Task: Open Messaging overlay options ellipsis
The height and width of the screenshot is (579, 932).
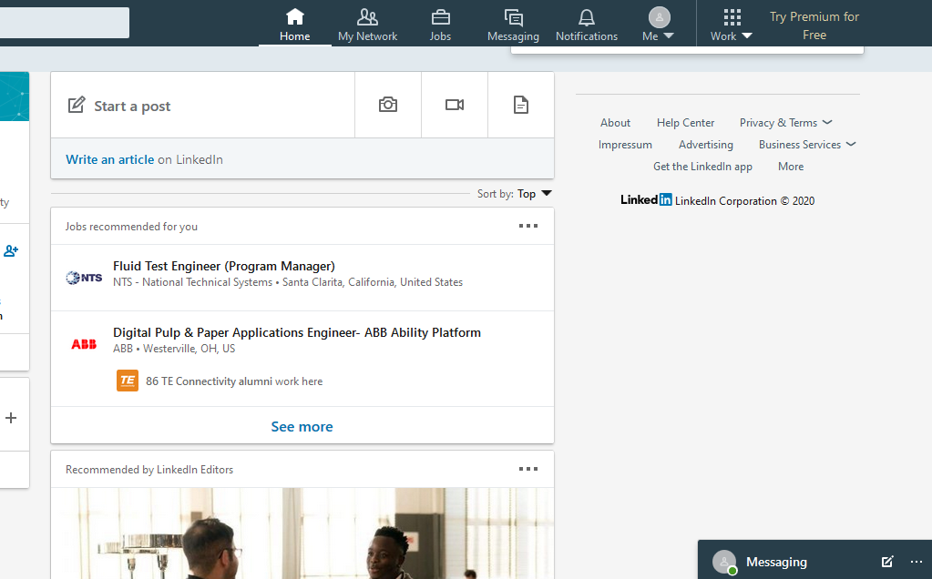Action: point(916,561)
